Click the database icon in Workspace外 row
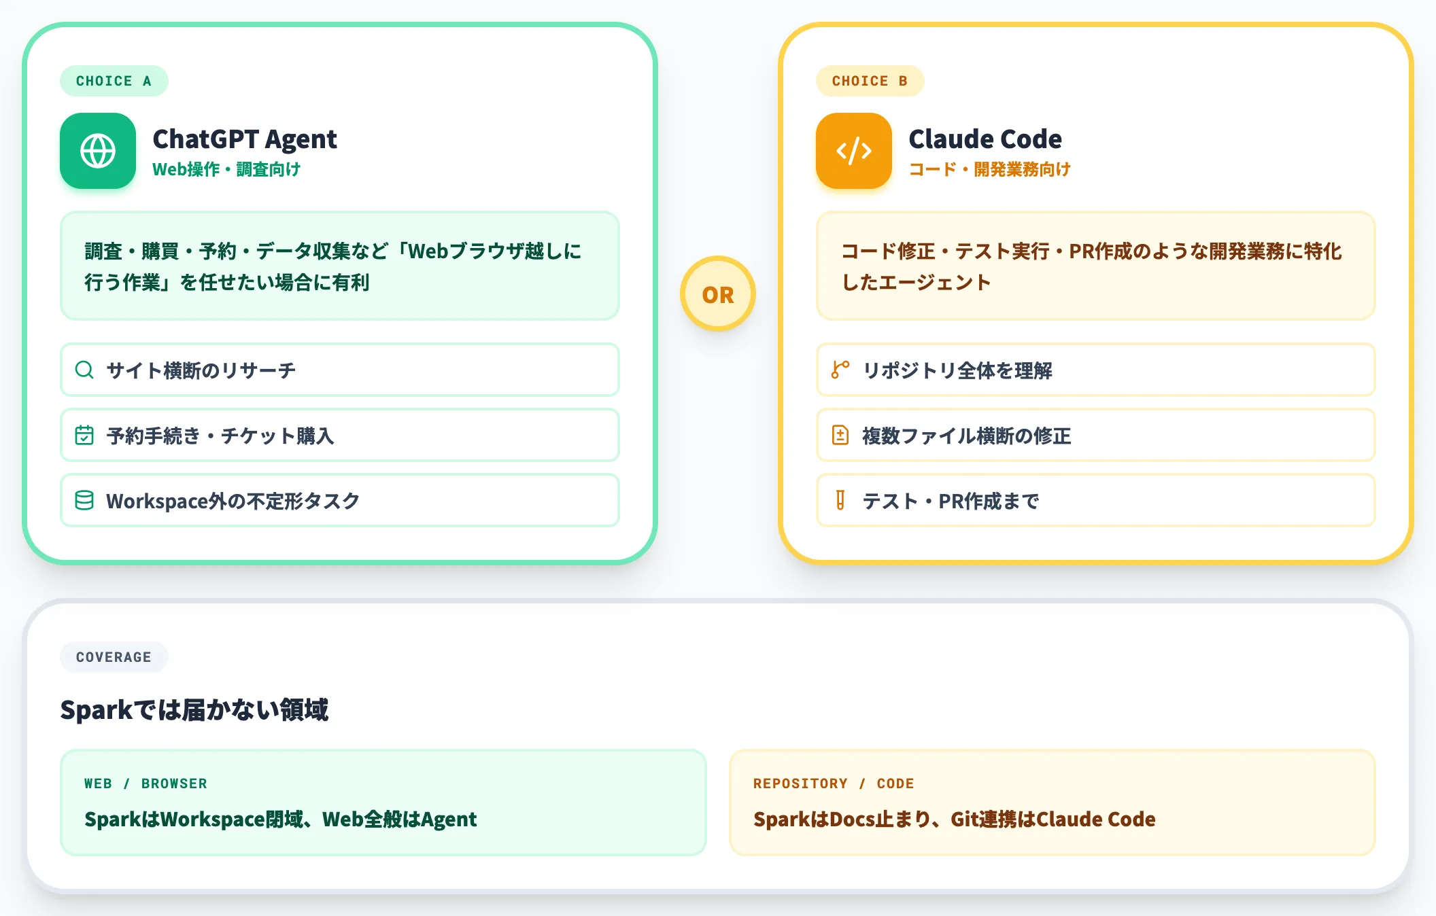Viewport: 1436px width, 916px height. click(84, 500)
